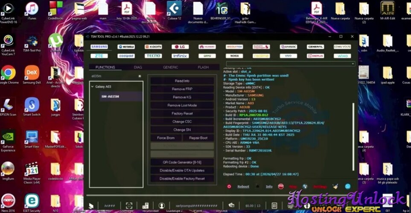Viewport: 411px width, 213px height.
Task: Click the a035m model search field
Action: pyautogui.click(x=114, y=76)
